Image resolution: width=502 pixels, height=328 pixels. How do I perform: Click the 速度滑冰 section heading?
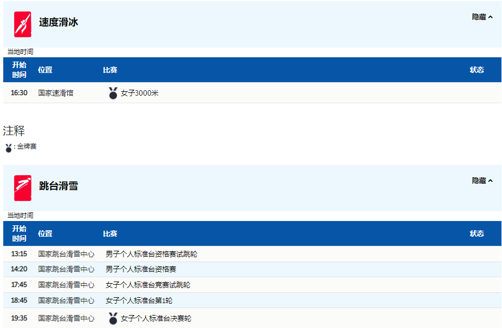click(x=58, y=23)
